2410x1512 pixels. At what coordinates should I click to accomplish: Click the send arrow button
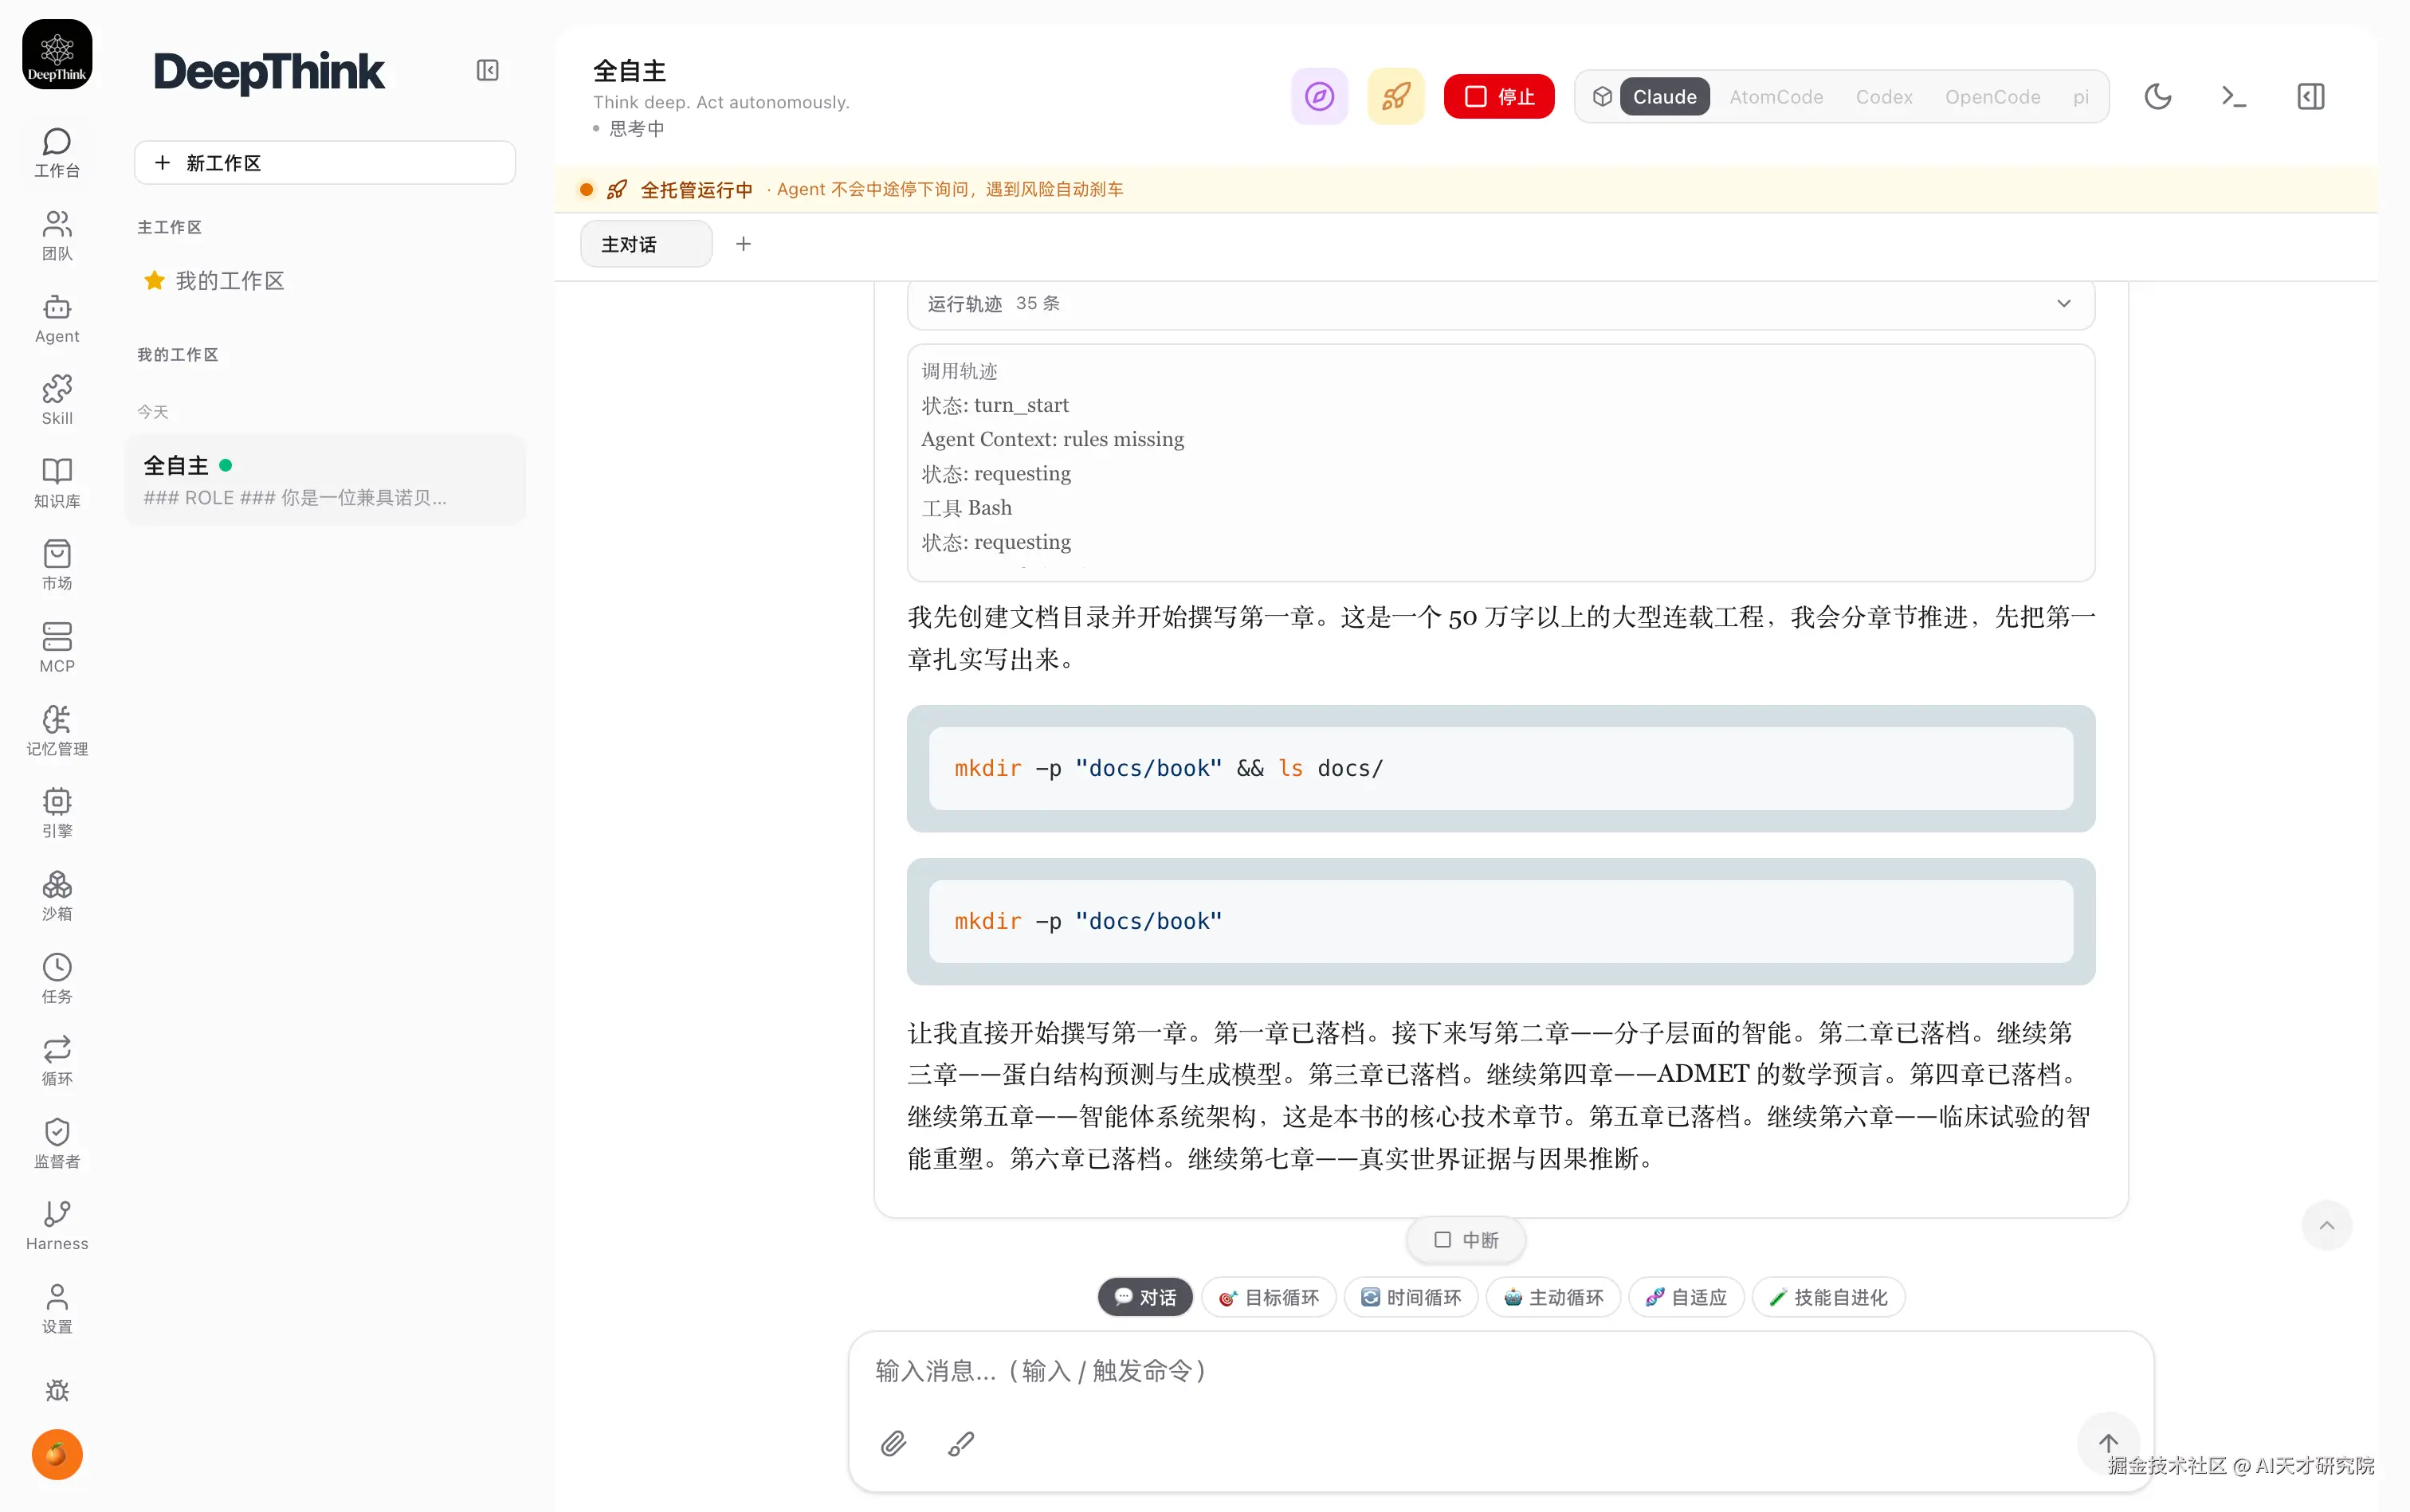pyautogui.click(x=2108, y=1443)
